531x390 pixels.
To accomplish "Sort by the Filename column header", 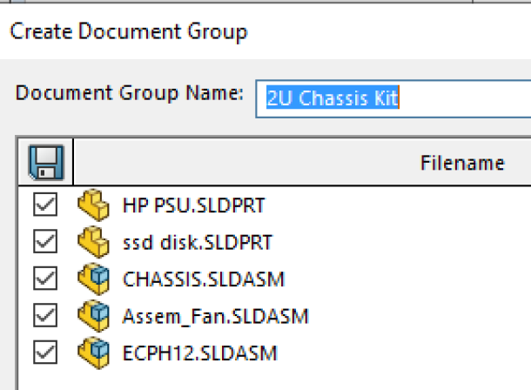I will click(x=462, y=163).
